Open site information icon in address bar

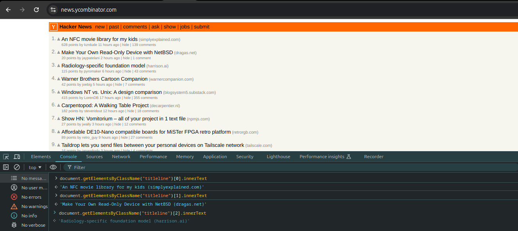(x=54, y=10)
